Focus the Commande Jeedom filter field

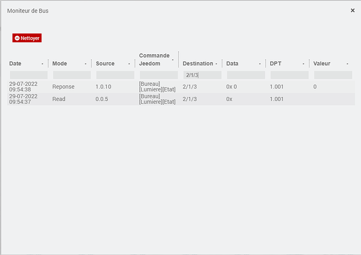point(159,75)
